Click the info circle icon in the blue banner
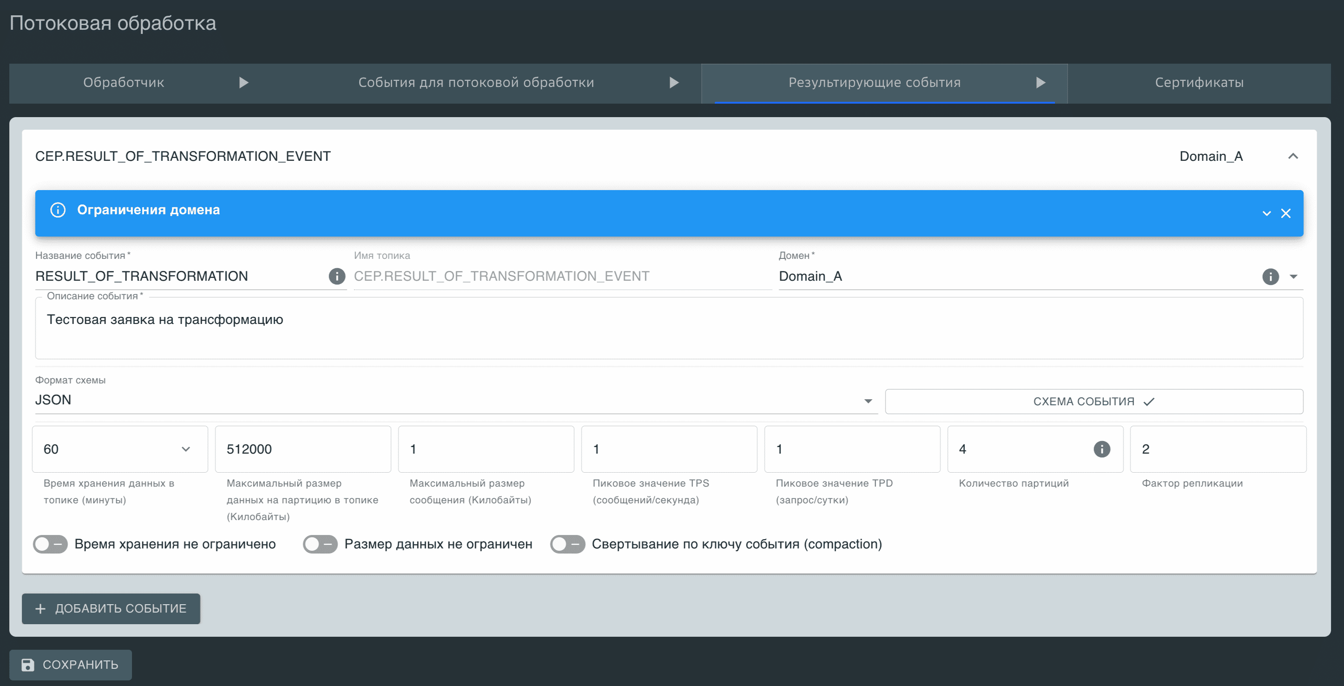 (58, 210)
